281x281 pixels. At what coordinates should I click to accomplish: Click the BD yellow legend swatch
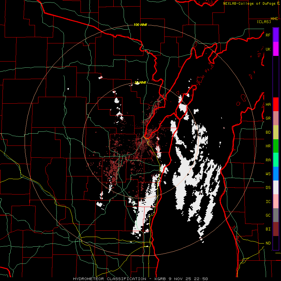(x=276, y=132)
